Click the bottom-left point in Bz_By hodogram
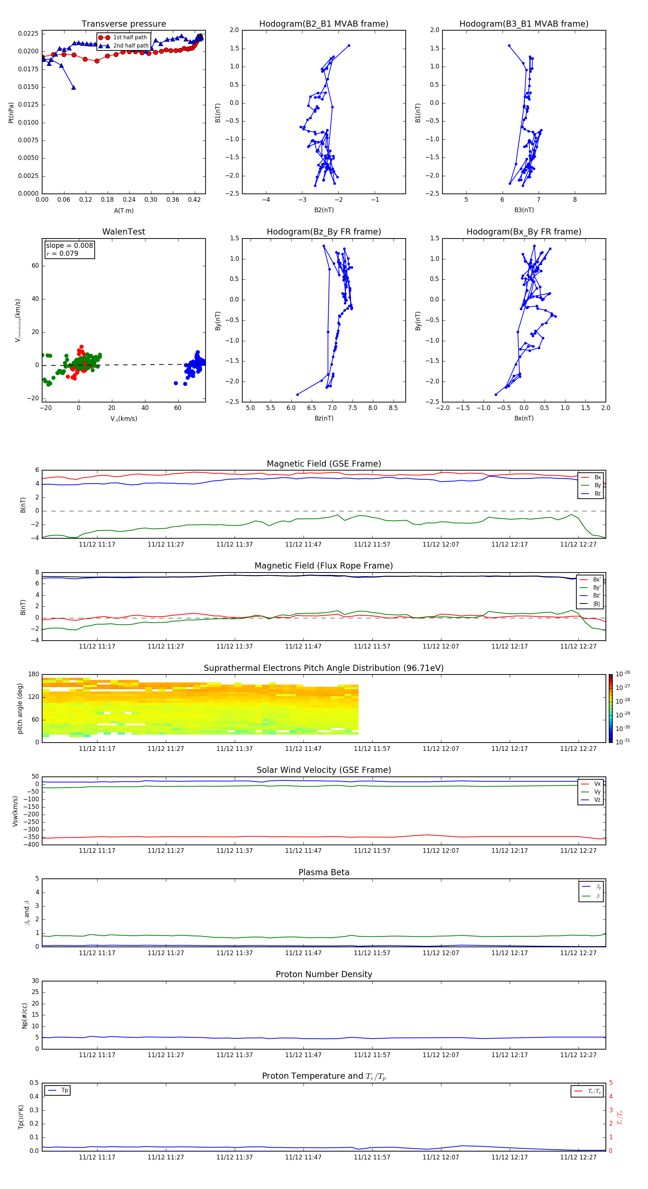The width and height of the screenshot is (648, 1189). [297, 395]
